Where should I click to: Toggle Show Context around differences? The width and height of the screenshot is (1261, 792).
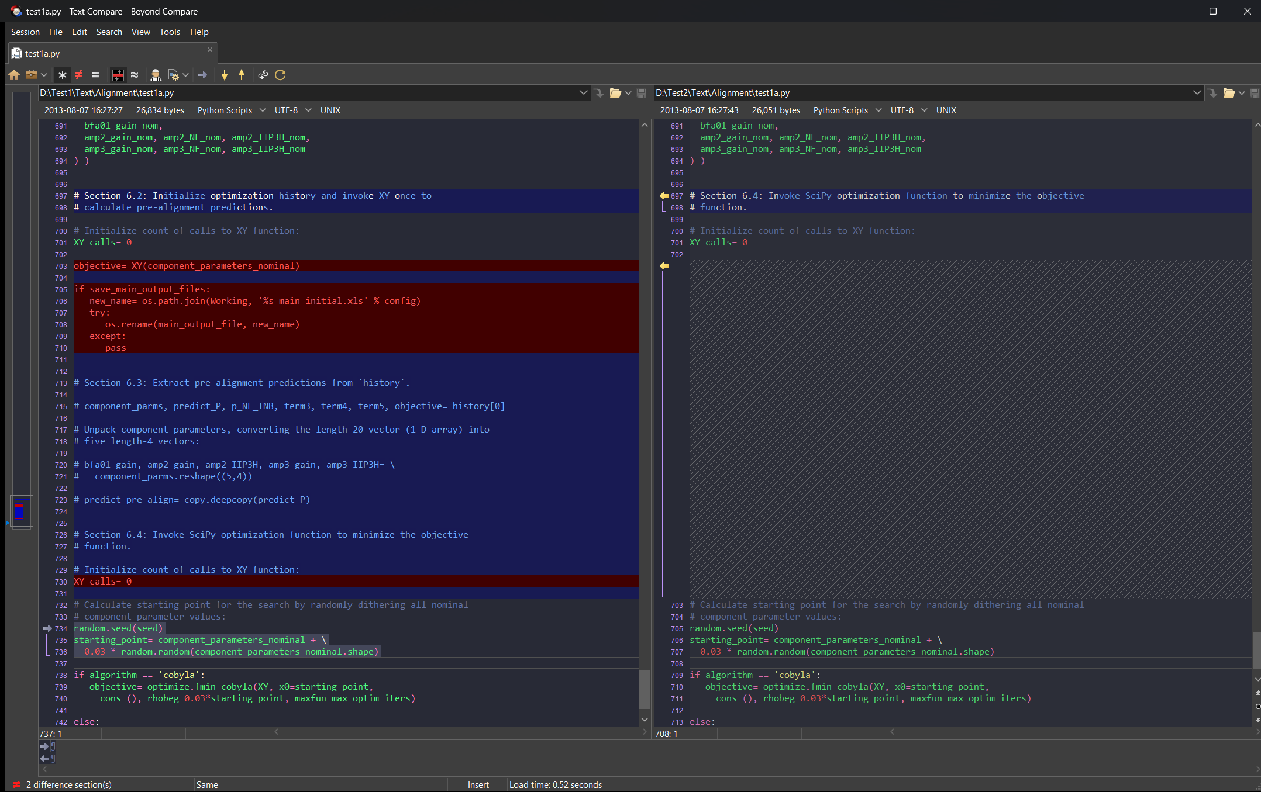click(118, 75)
